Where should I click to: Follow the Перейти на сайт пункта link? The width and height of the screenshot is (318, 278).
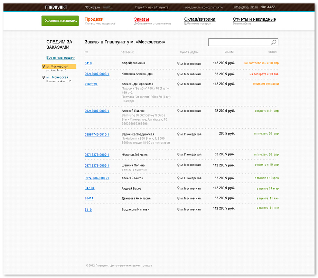click(x=152, y=7)
